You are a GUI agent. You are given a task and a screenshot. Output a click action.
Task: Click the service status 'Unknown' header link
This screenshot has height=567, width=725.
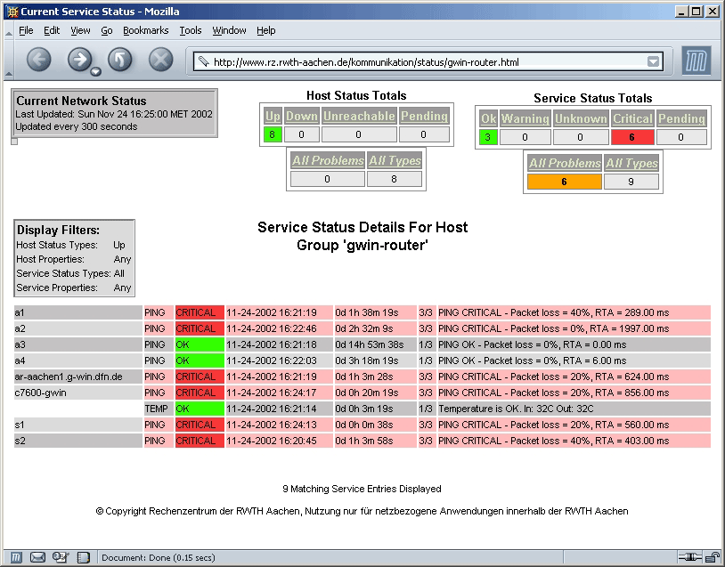coord(581,118)
